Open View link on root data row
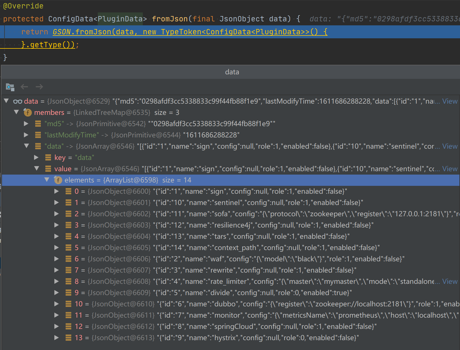Image resolution: width=460 pixels, height=350 pixels. pyautogui.click(x=450, y=101)
